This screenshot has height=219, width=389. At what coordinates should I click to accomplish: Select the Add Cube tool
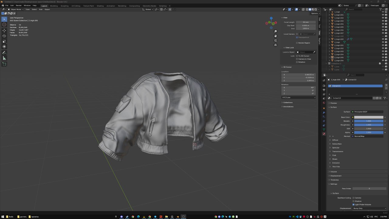pyautogui.click(x=4, y=64)
